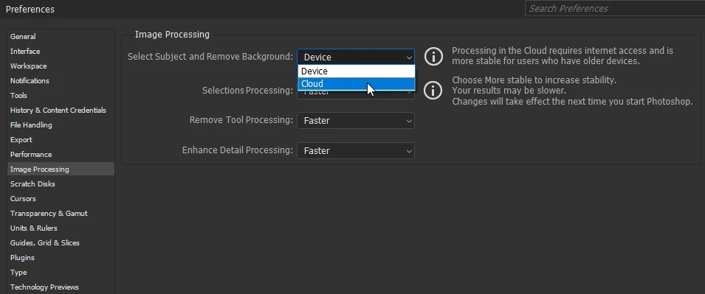Open Select Subject and Remove Background dropdown

pyautogui.click(x=356, y=57)
